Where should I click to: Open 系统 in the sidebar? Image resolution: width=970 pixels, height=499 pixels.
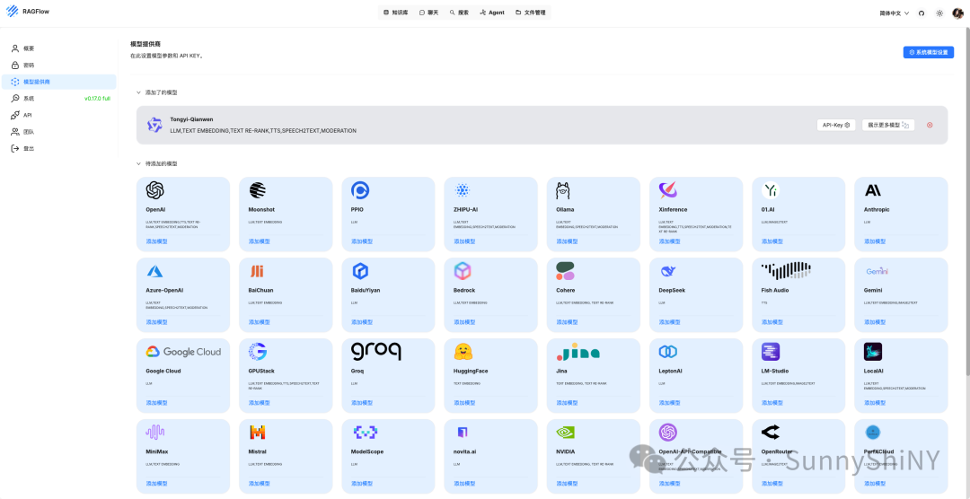(x=58, y=99)
